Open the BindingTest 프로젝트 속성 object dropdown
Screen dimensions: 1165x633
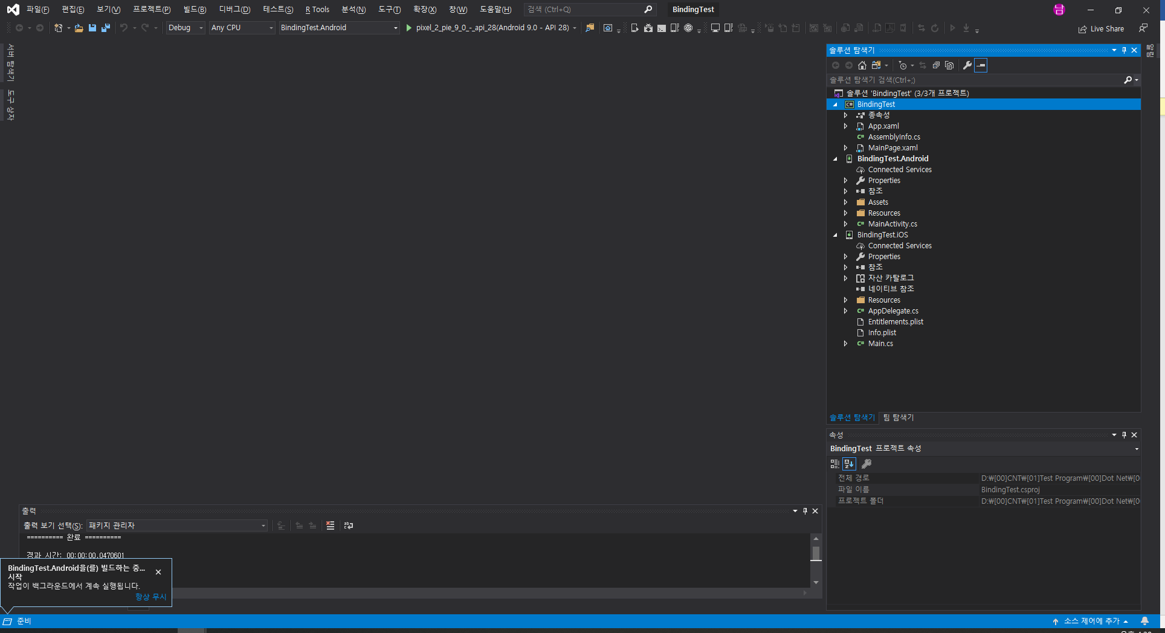coord(984,448)
